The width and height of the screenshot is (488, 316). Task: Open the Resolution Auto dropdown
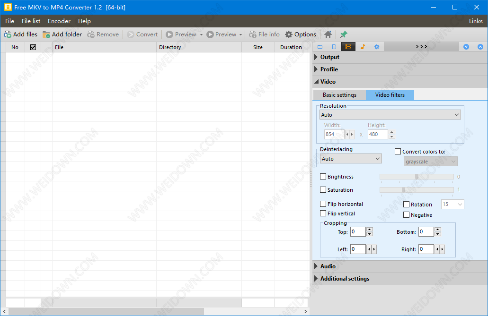(x=390, y=115)
